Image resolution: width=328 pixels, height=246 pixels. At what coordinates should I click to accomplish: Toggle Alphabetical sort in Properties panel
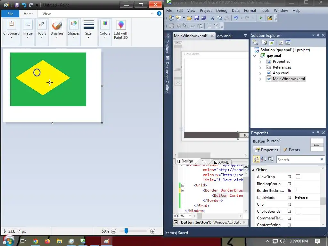coord(263,159)
